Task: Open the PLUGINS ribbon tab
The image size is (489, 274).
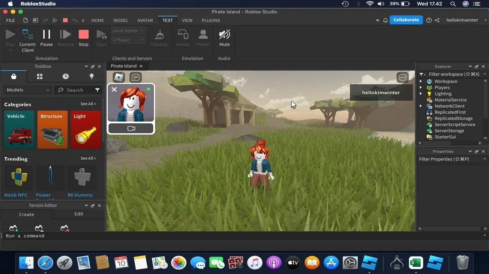Action: pyautogui.click(x=211, y=20)
